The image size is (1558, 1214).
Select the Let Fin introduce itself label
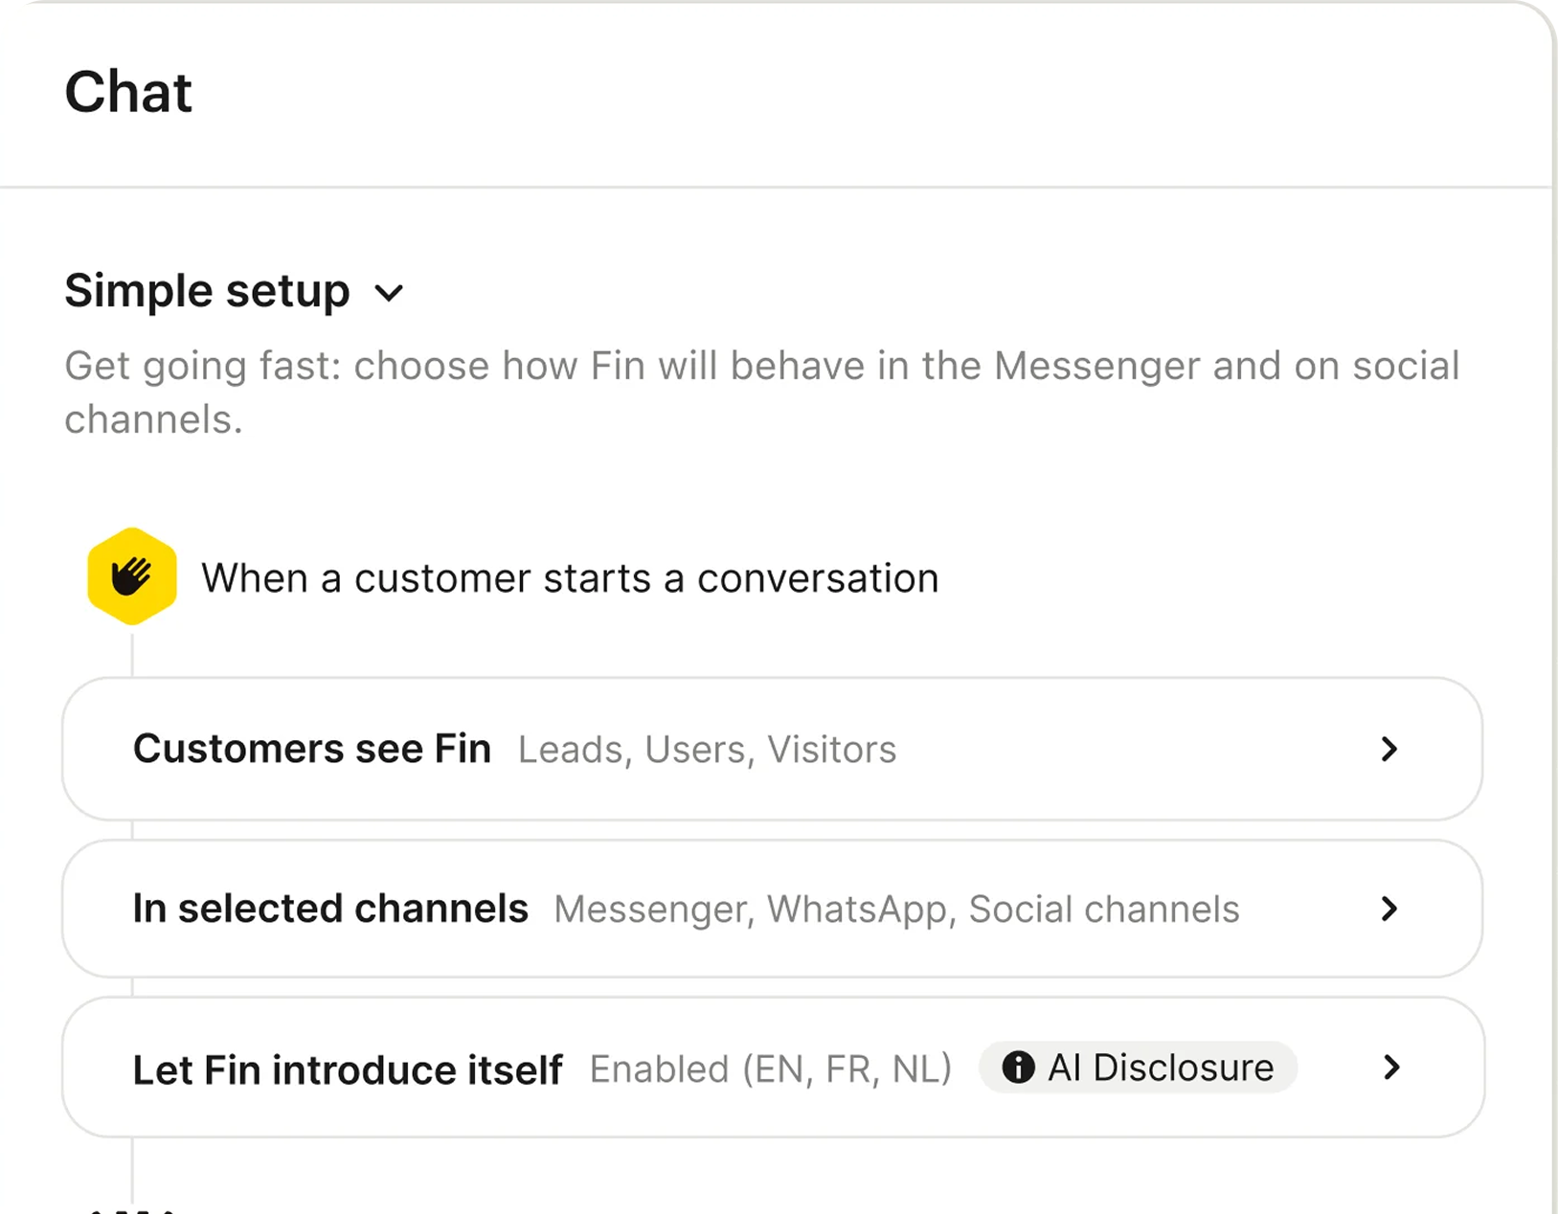pos(348,1069)
